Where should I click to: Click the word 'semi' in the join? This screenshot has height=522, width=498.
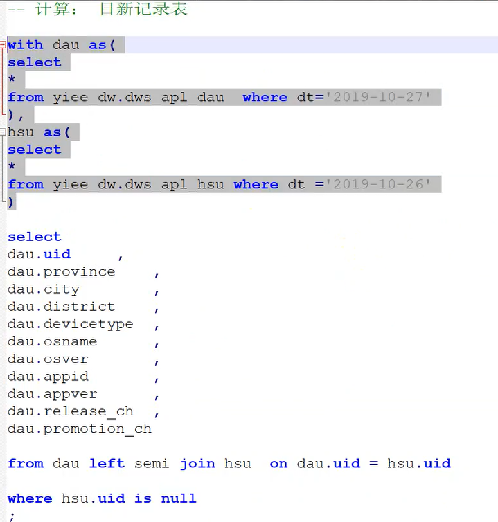[x=152, y=464]
